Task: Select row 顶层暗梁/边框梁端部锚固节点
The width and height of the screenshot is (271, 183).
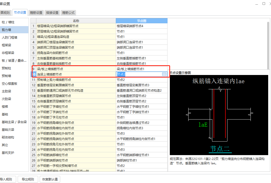Action: pos(76,31)
